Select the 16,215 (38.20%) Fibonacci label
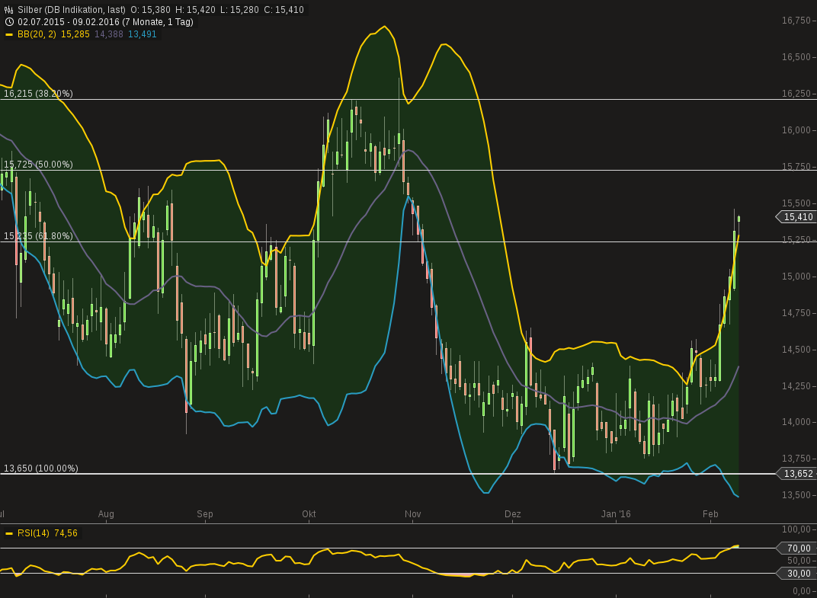Screen dimensions: 817x598 38,92
